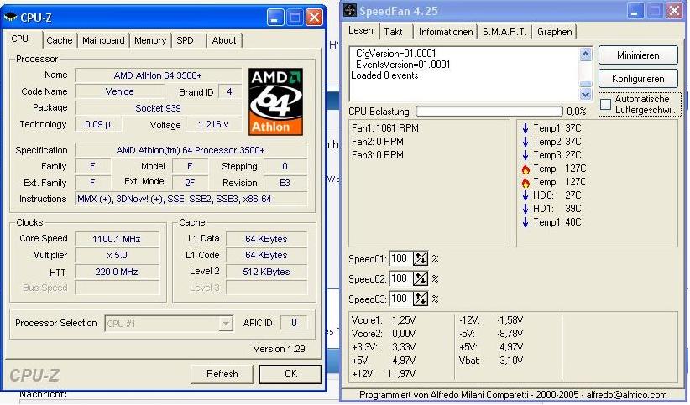Click the Konfigurieren button in SpeedFan
Viewport: 690px width, 405px height.
pos(638,79)
